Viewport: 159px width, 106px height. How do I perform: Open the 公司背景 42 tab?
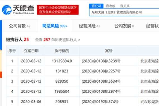click(x=20, y=26)
